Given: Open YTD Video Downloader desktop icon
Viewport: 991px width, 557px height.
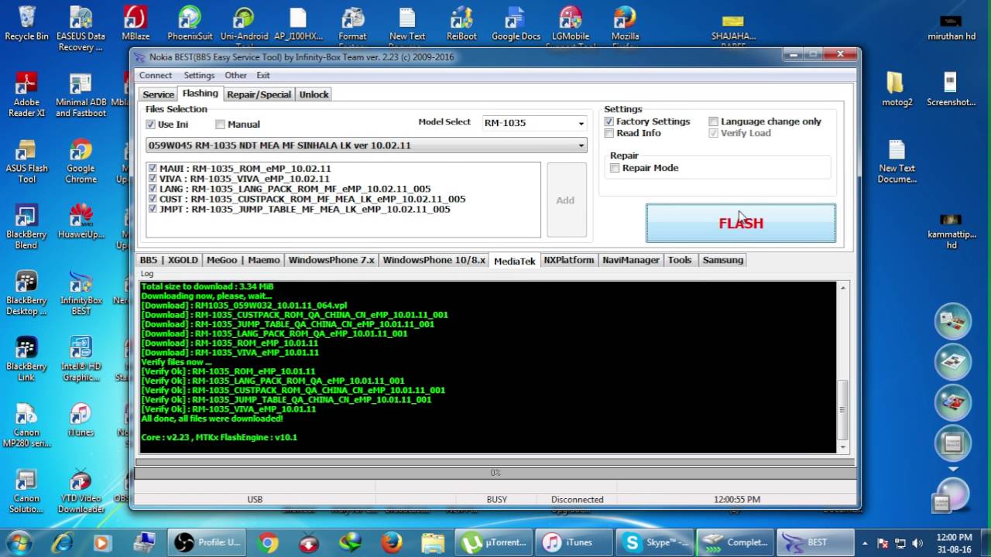Looking at the screenshot, I should [x=81, y=491].
